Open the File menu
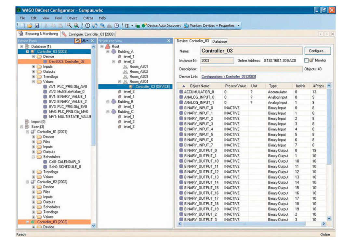 tap(22, 18)
